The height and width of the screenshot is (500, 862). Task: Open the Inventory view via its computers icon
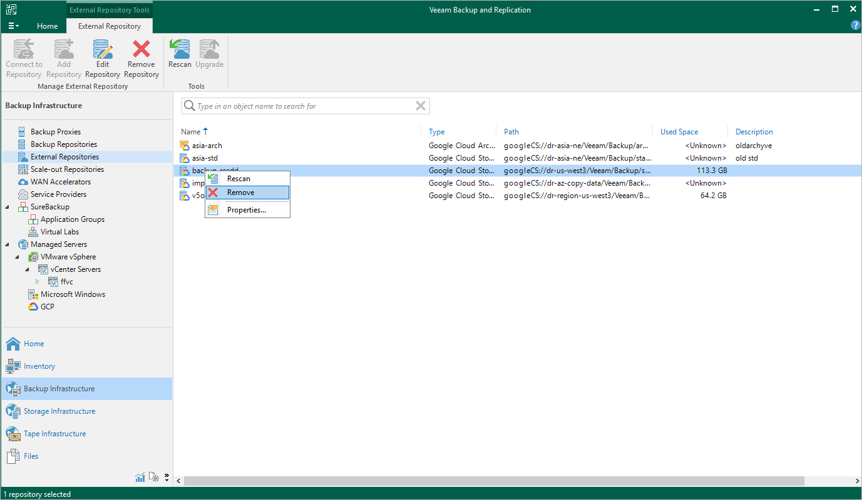(13, 366)
